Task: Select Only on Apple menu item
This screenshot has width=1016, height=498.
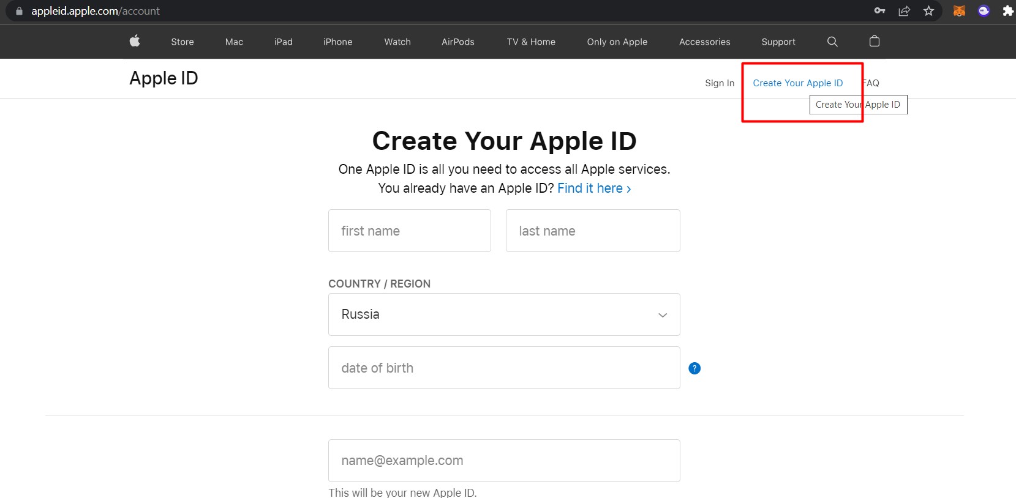Action: pyautogui.click(x=617, y=42)
